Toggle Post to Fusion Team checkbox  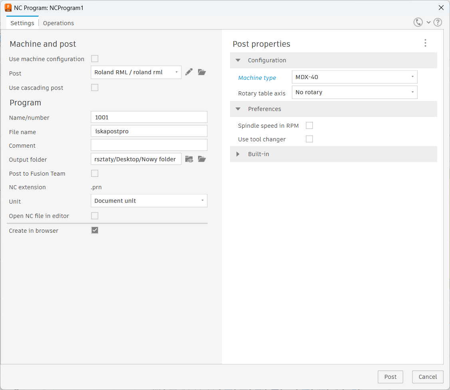[95, 173]
